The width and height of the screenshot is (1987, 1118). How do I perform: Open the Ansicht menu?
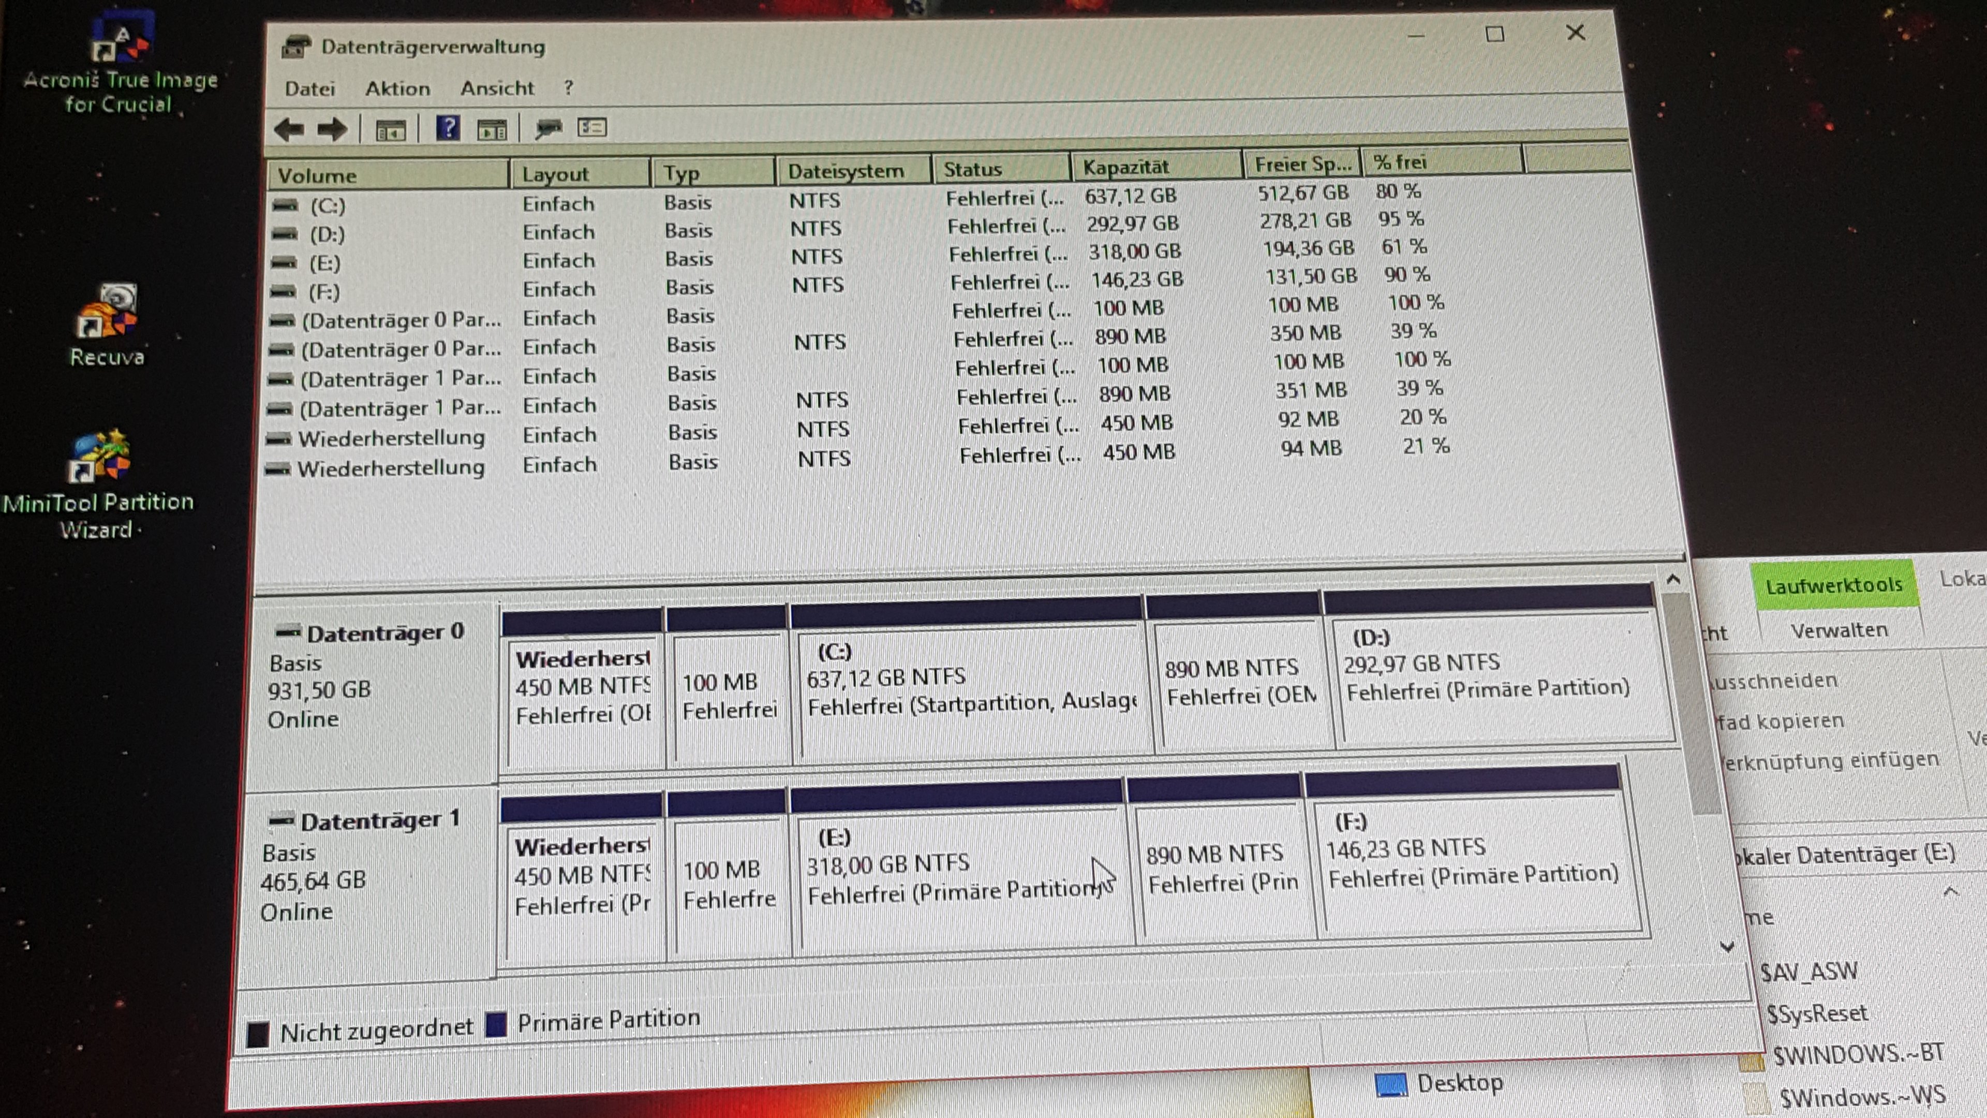pyautogui.click(x=497, y=88)
